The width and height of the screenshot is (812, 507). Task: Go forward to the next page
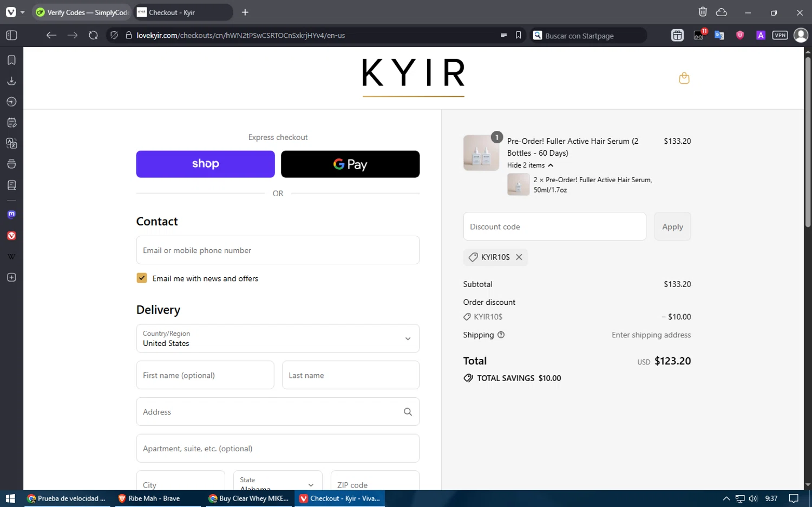pyautogui.click(x=73, y=35)
